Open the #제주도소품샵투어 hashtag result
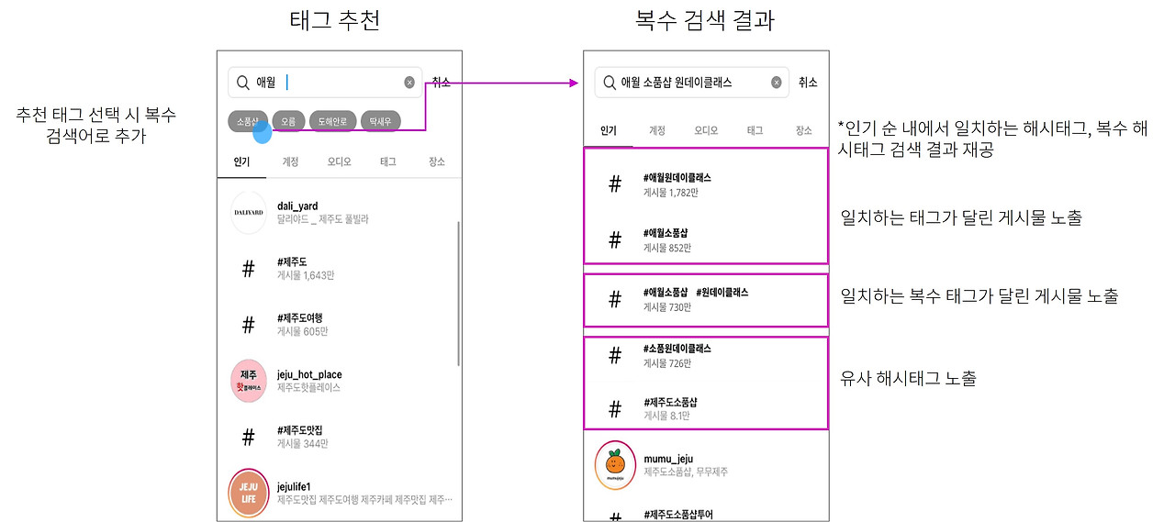This screenshot has height=522, width=1175. coord(678,515)
